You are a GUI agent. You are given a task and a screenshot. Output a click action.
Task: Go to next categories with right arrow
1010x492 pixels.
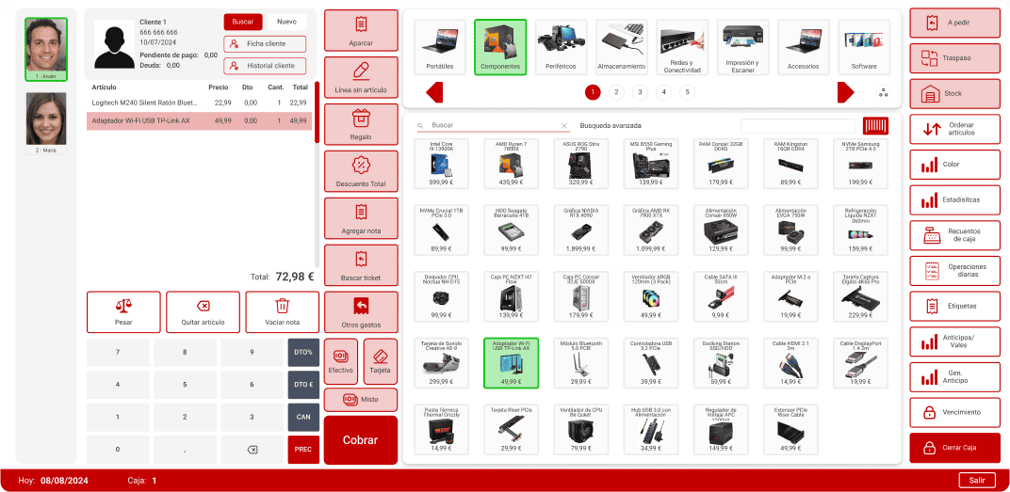pos(845,92)
